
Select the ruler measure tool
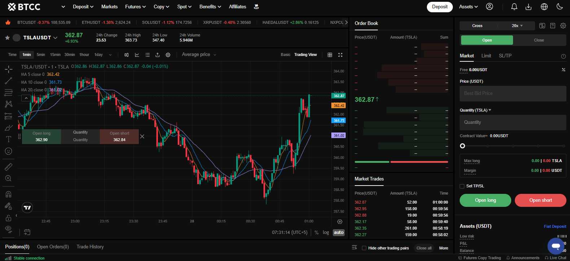pyautogui.click(x=9, y=167)
